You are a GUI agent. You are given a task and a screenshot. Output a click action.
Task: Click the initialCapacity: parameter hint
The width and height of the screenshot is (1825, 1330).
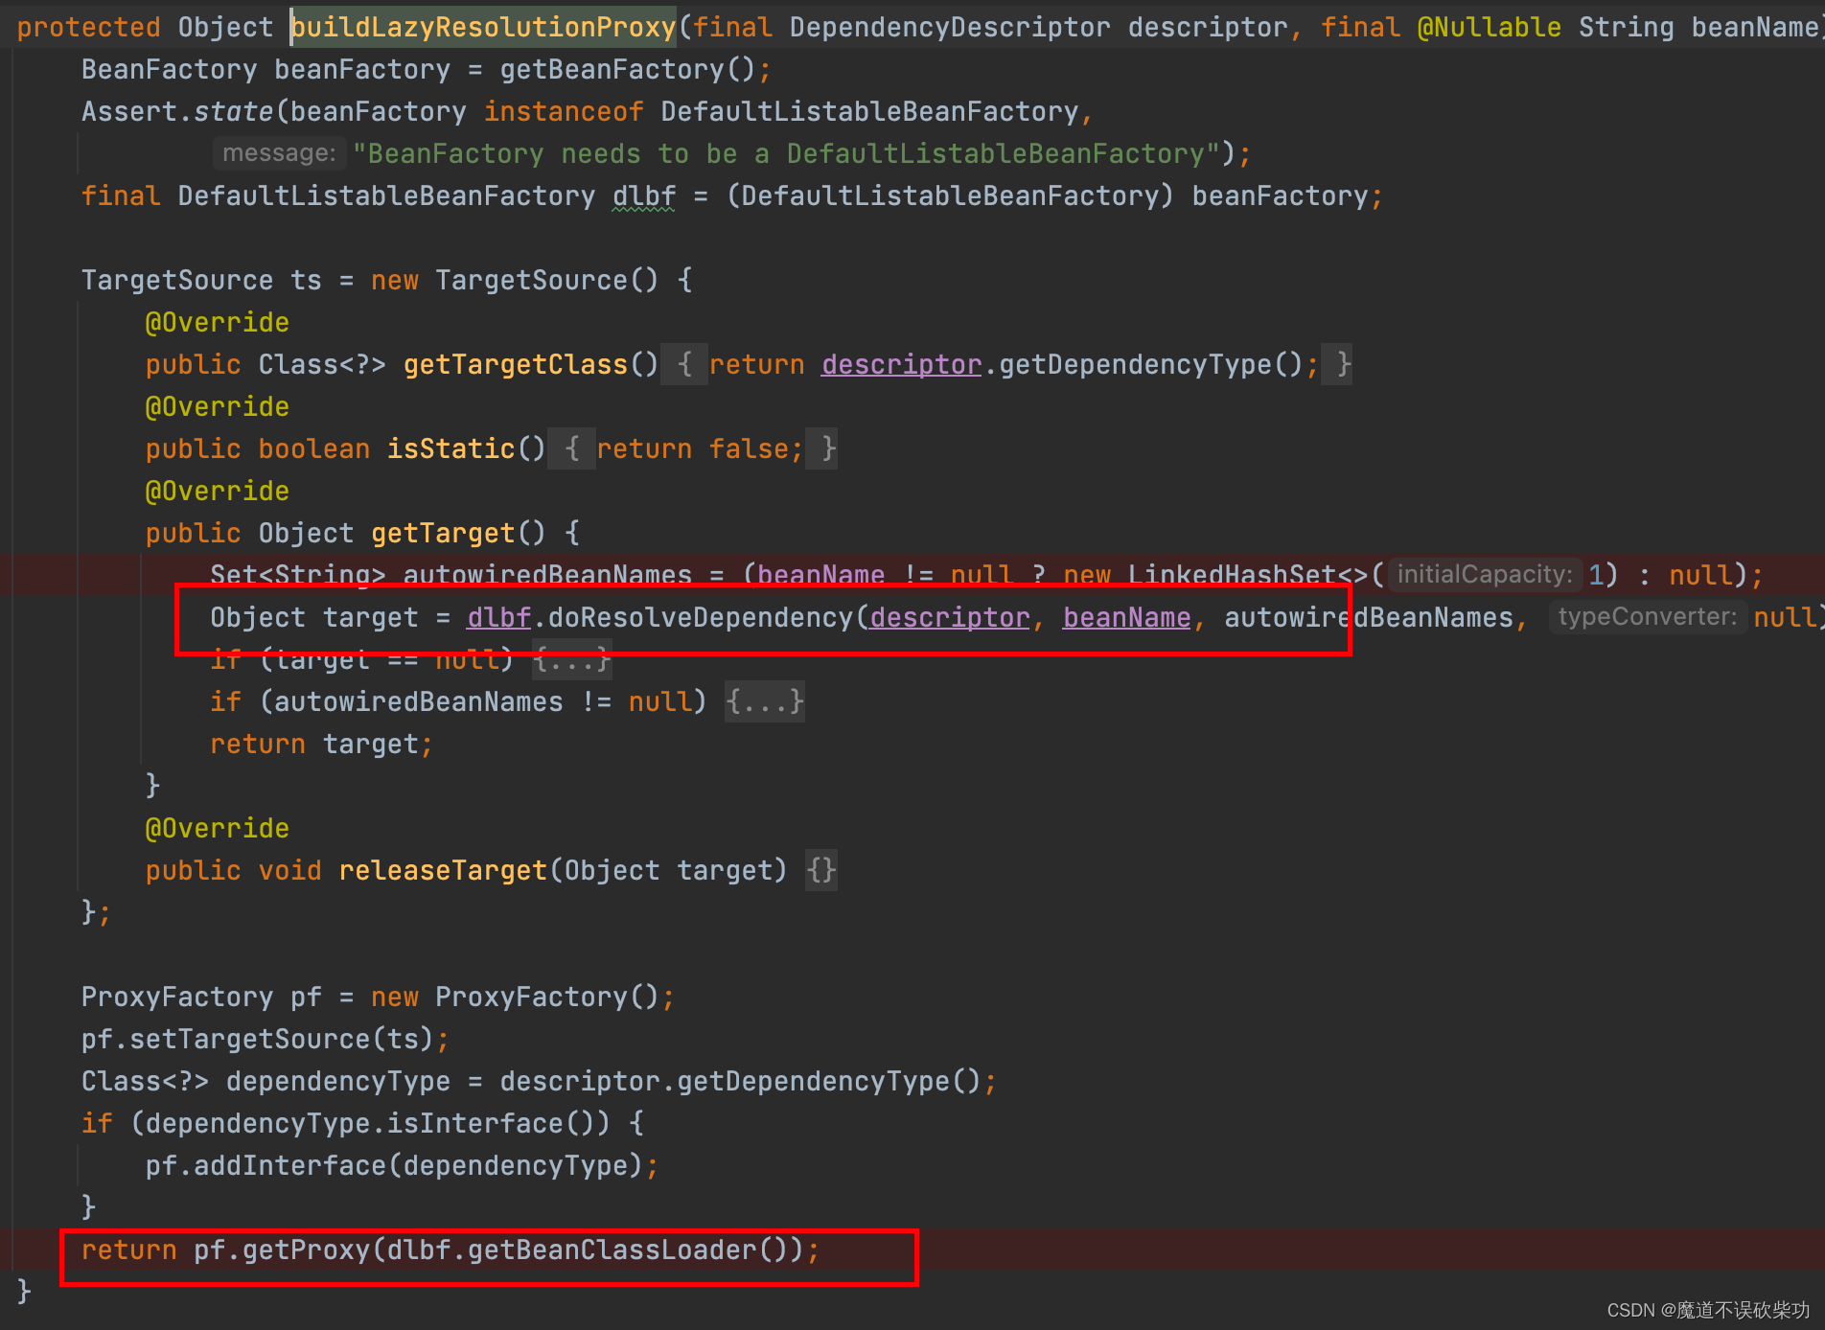pyautogui.click(x=1484, y=574)
